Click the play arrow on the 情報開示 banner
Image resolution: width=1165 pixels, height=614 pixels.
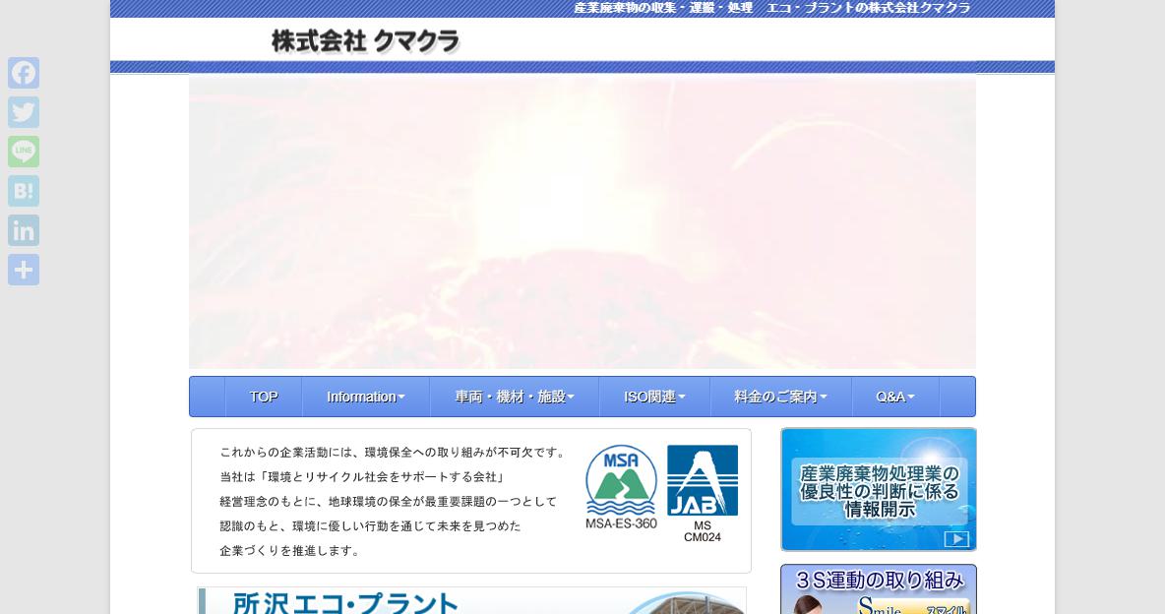point(956,539)
